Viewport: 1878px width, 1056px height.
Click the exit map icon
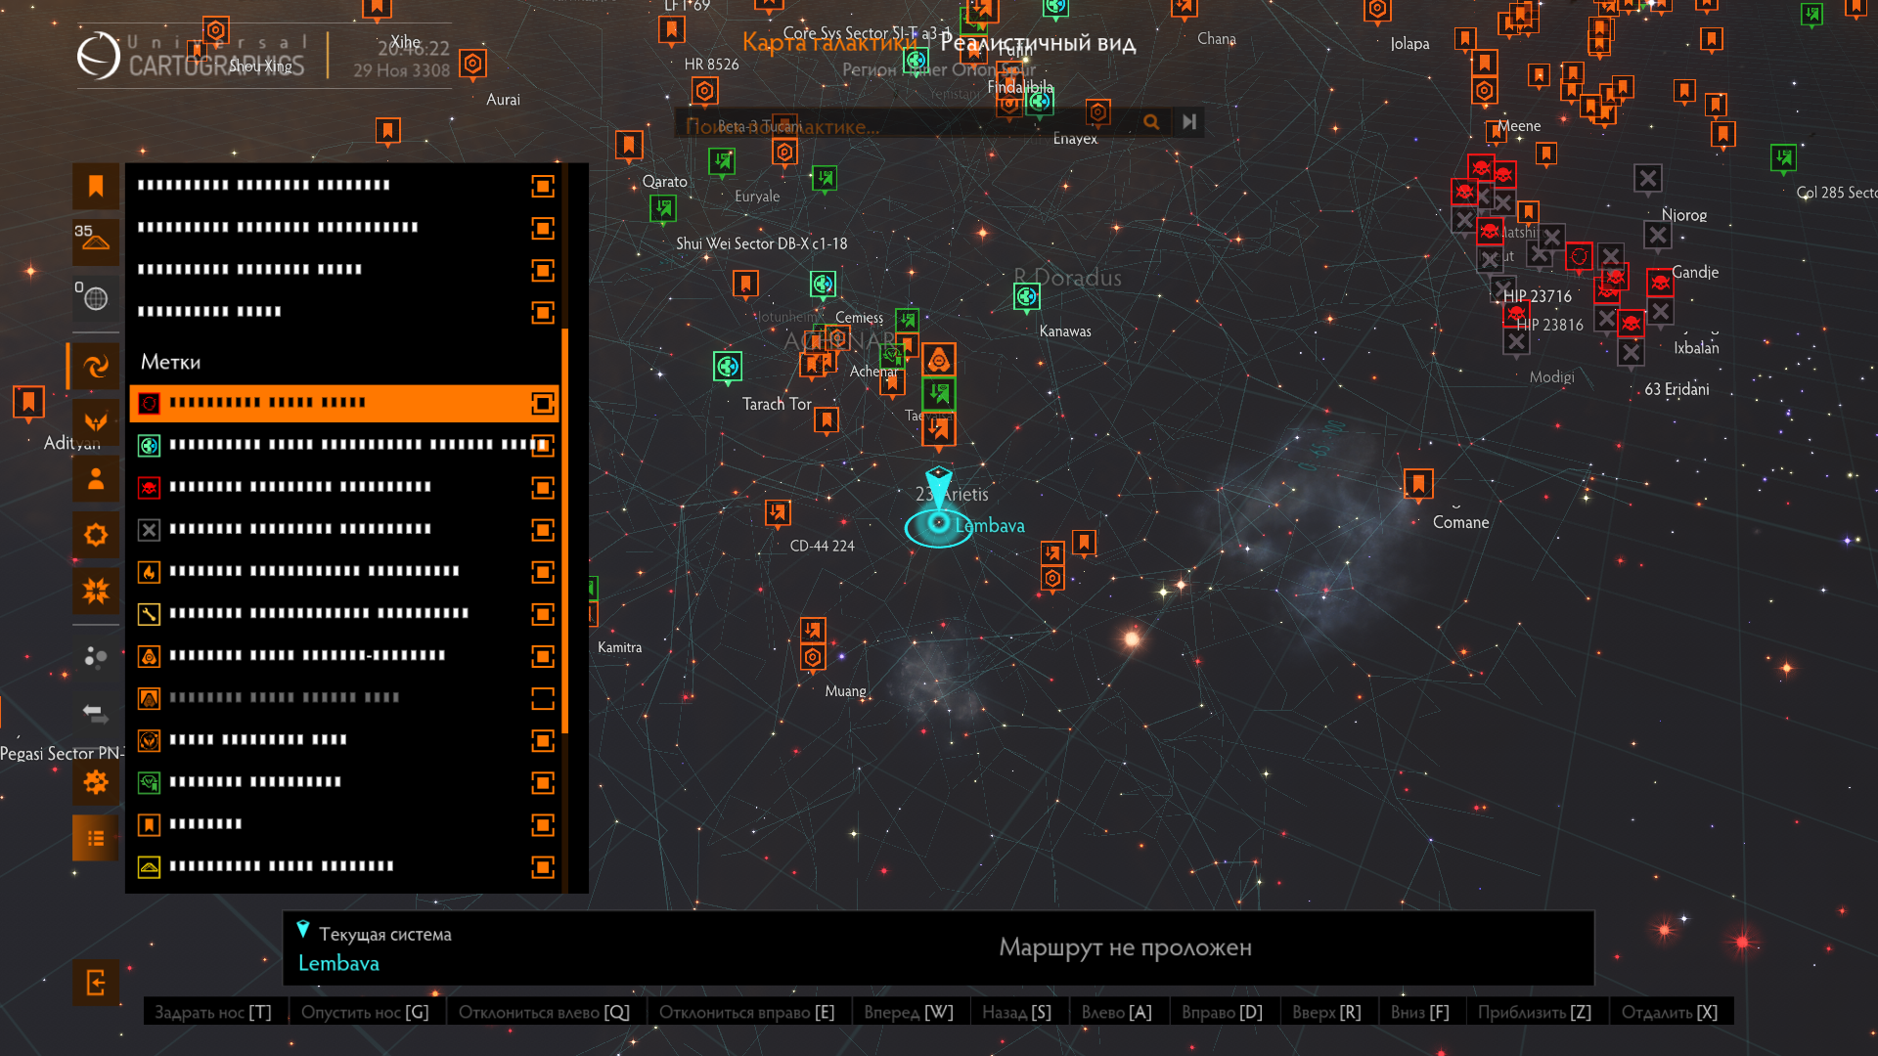(96, 983)
